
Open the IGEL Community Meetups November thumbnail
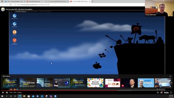(x=11, y=83)
